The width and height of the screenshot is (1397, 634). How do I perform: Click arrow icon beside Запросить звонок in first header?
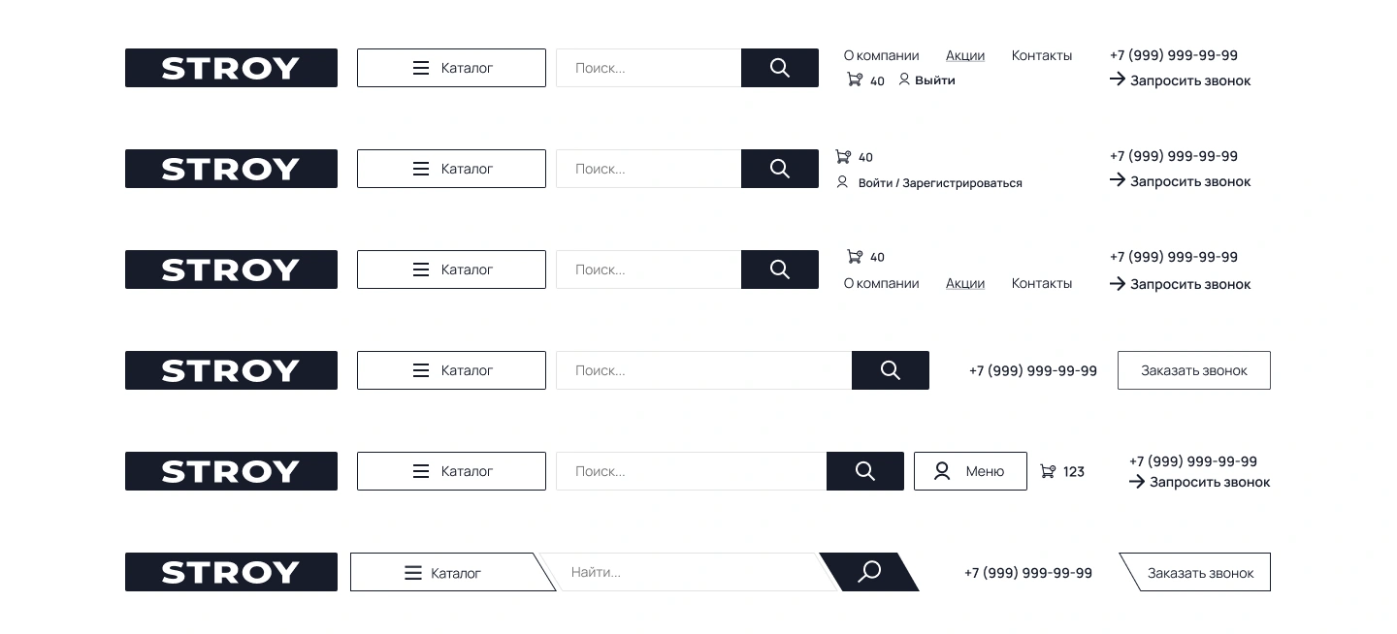coord(1118,79)
